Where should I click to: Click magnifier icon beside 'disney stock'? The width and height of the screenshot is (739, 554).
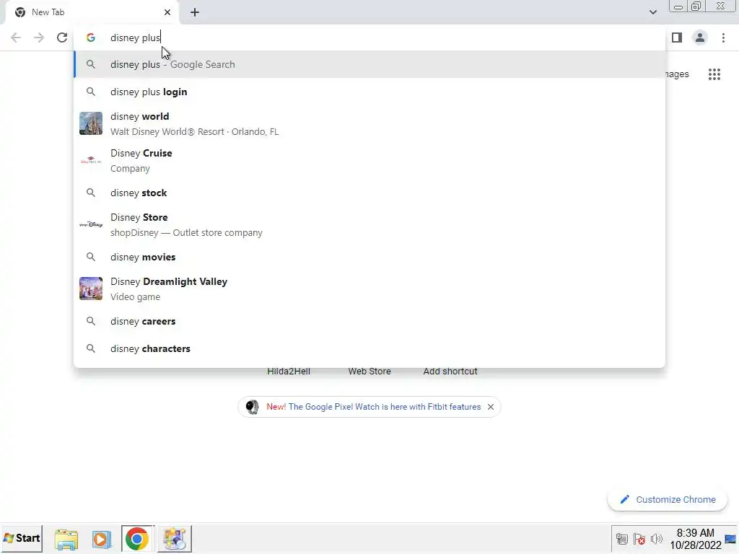(90, 193)
